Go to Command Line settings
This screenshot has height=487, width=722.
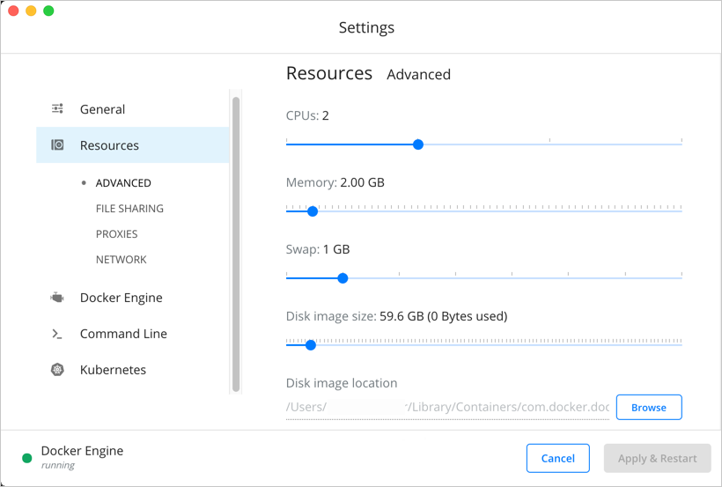click(123, 334)
